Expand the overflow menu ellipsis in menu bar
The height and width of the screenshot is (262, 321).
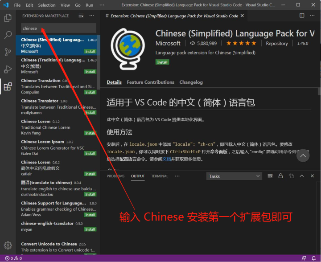click(x=102, y=5)
